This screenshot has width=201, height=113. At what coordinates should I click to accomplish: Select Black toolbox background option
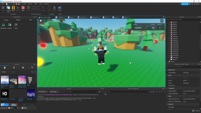click(x=18, y=108)
